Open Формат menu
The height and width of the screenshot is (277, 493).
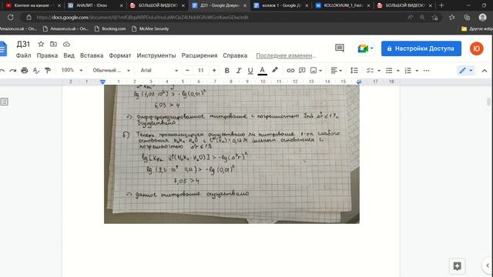click(120, 55)
